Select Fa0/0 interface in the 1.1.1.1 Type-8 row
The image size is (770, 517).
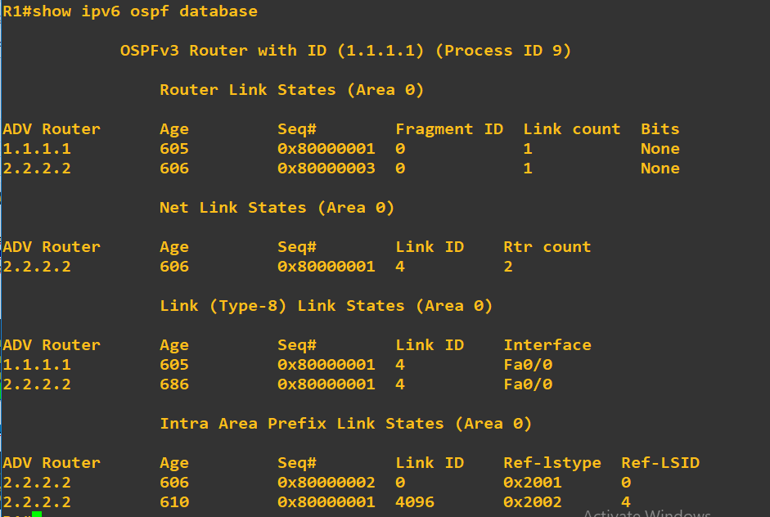point(528,365)
